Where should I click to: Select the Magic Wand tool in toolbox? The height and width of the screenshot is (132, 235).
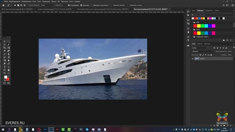click(8, 45)
